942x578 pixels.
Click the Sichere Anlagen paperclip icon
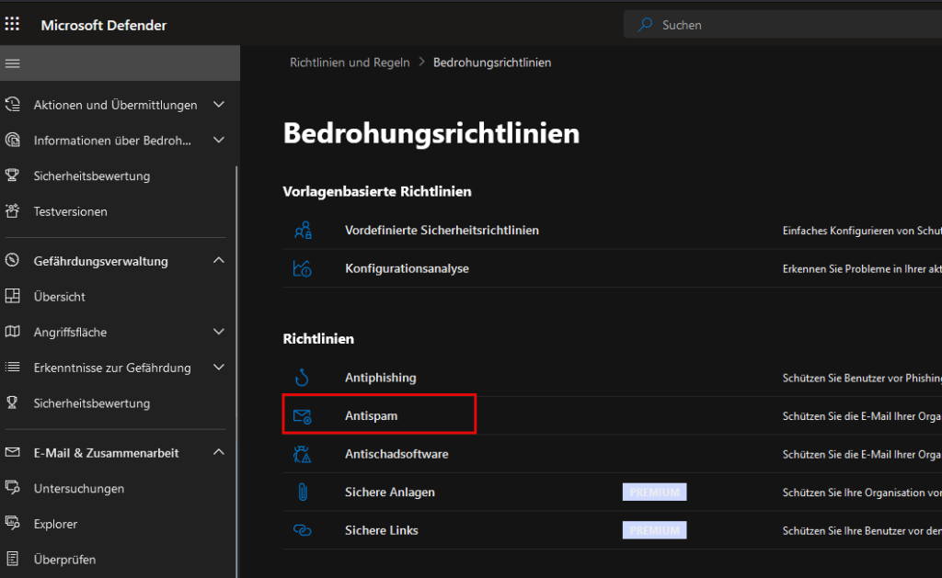pyautogui.click(x=303, y=493)
